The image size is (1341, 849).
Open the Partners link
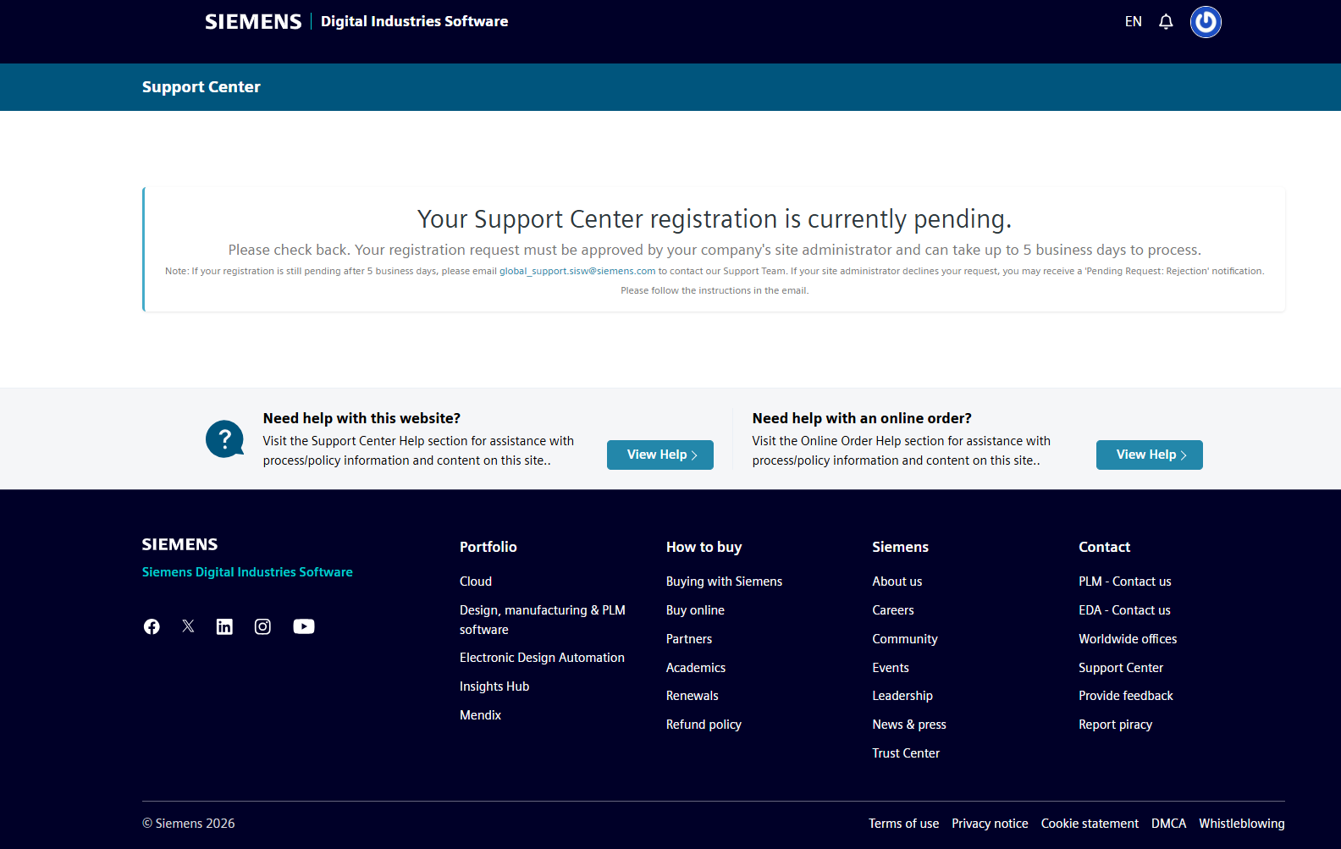pos(689,639)
